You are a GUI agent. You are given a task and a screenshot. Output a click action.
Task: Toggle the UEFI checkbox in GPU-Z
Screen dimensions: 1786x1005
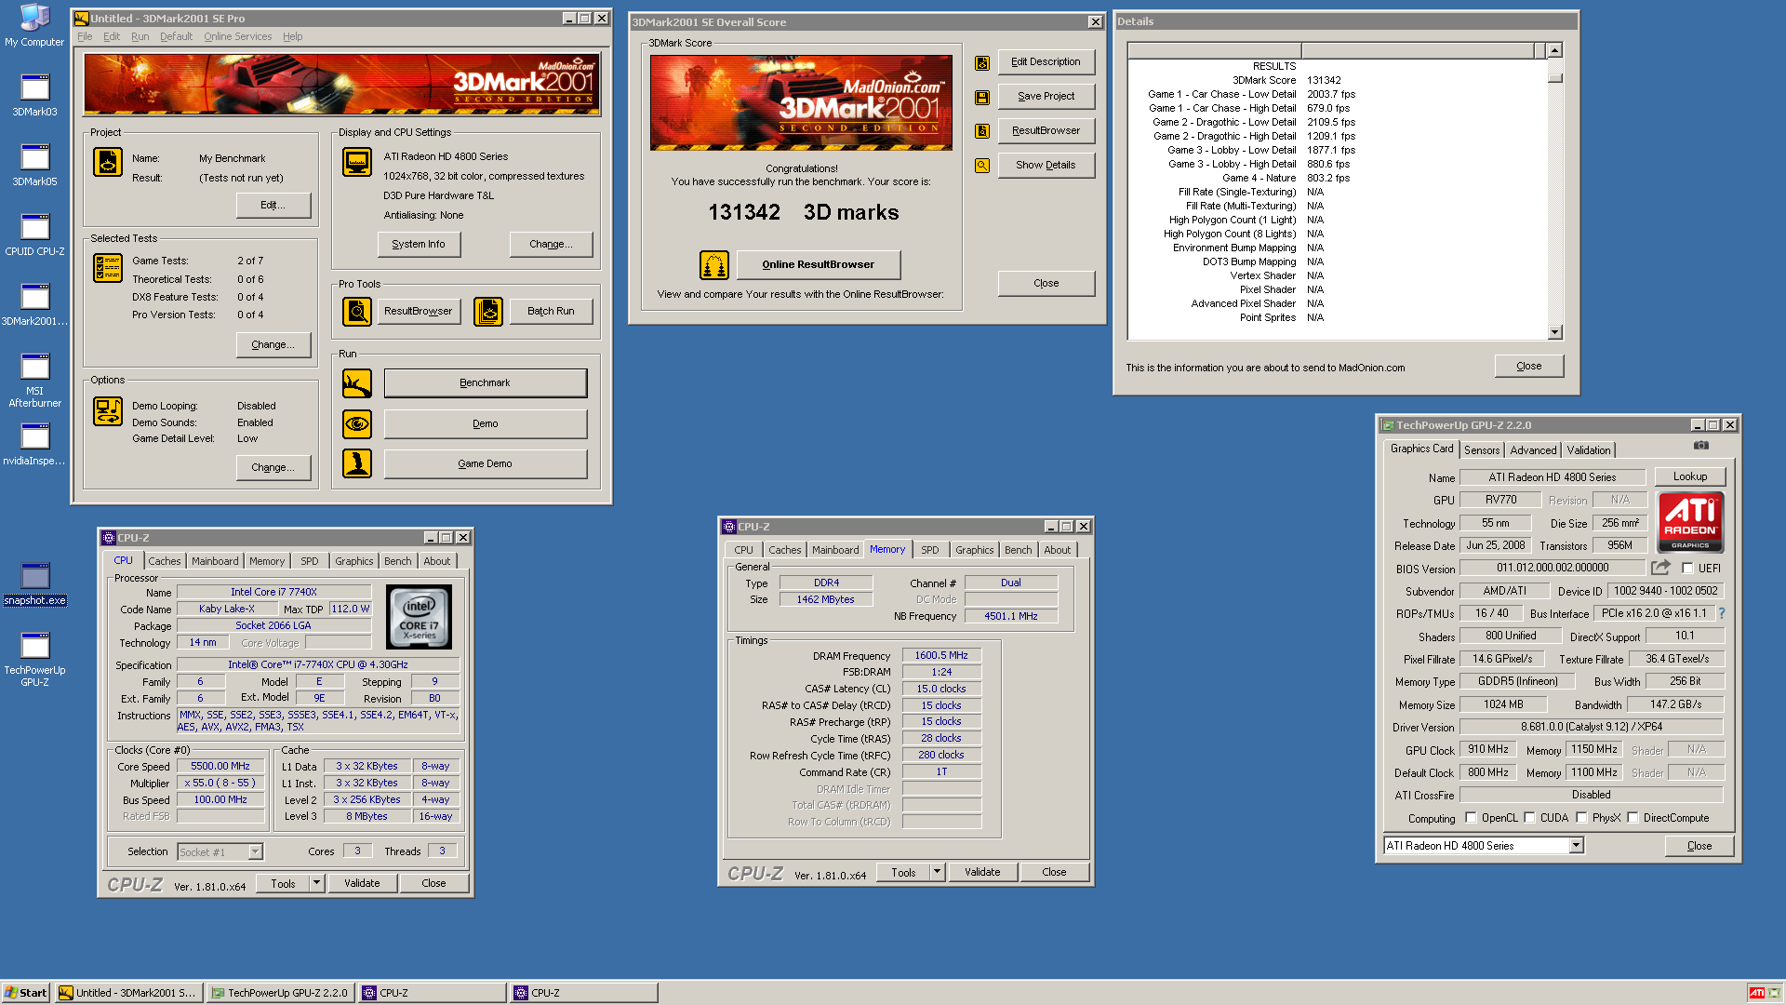pos(1688,569)
